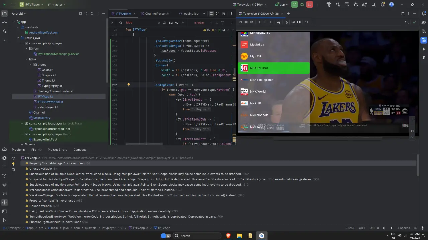Switch editor to Code-only view mode

click(211, 14)
